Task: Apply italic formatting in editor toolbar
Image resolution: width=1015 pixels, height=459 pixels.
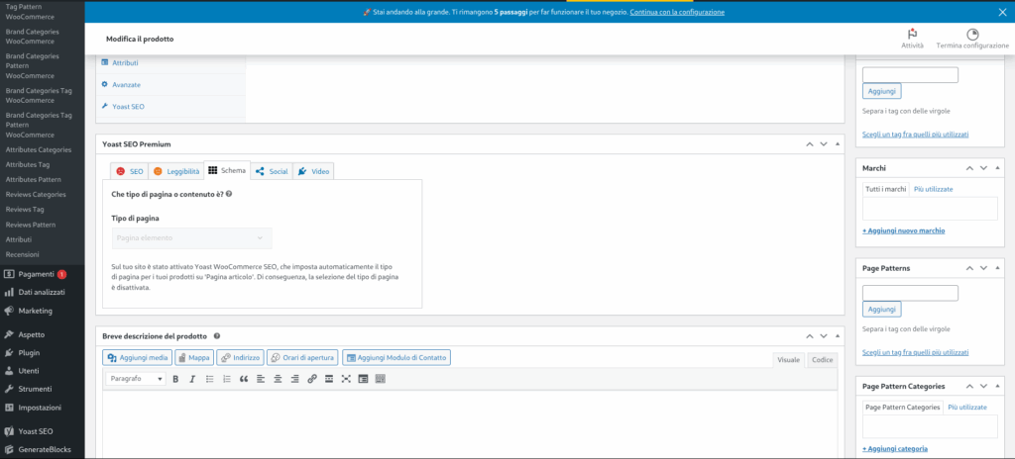Action: pos(192,380)
